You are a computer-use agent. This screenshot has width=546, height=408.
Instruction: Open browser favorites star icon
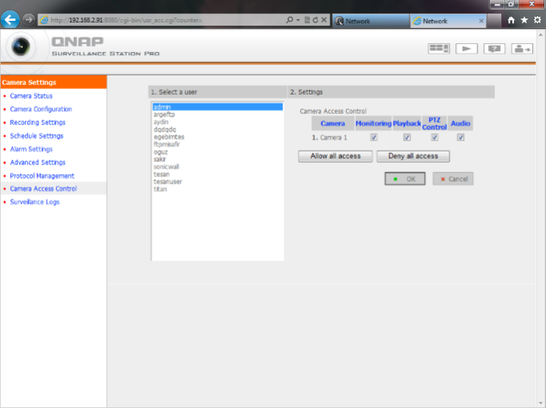524,20
